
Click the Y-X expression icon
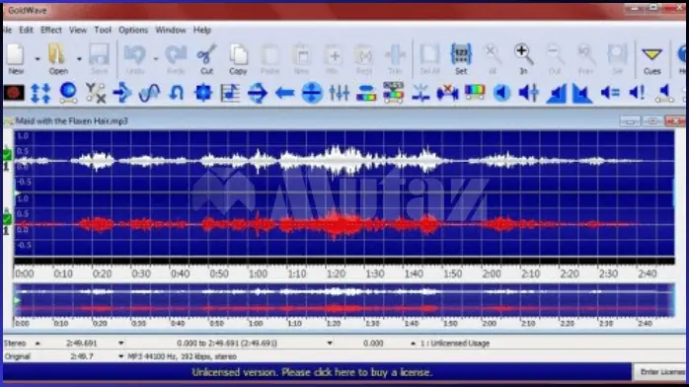click(96, 93)
